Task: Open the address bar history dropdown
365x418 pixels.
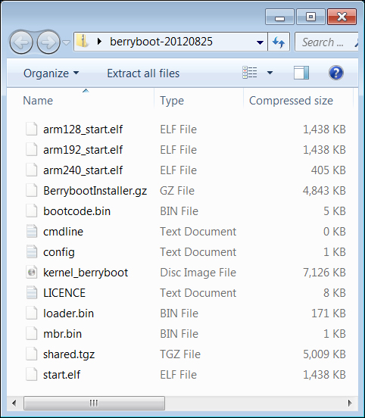Action: (x=260, y=42)
